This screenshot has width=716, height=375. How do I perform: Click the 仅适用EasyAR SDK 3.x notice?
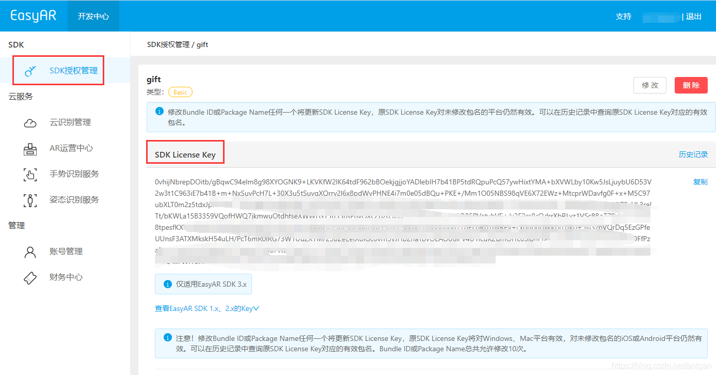click(203, 284)
